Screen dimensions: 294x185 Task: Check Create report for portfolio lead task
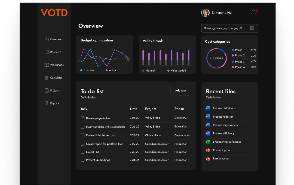(82, 144)
